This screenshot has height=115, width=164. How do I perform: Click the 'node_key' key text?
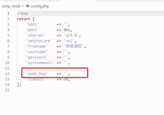pos(37,74)
